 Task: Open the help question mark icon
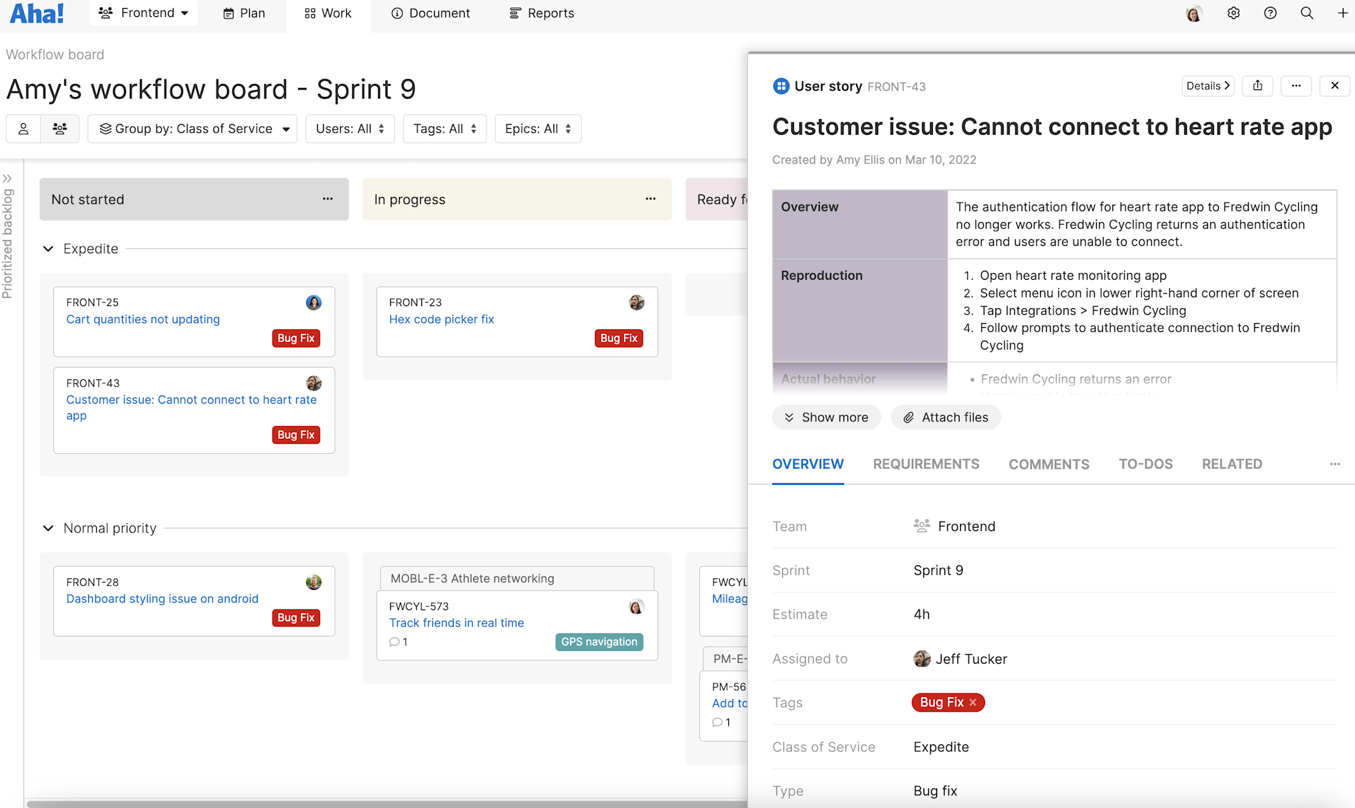click(1270, 13)
